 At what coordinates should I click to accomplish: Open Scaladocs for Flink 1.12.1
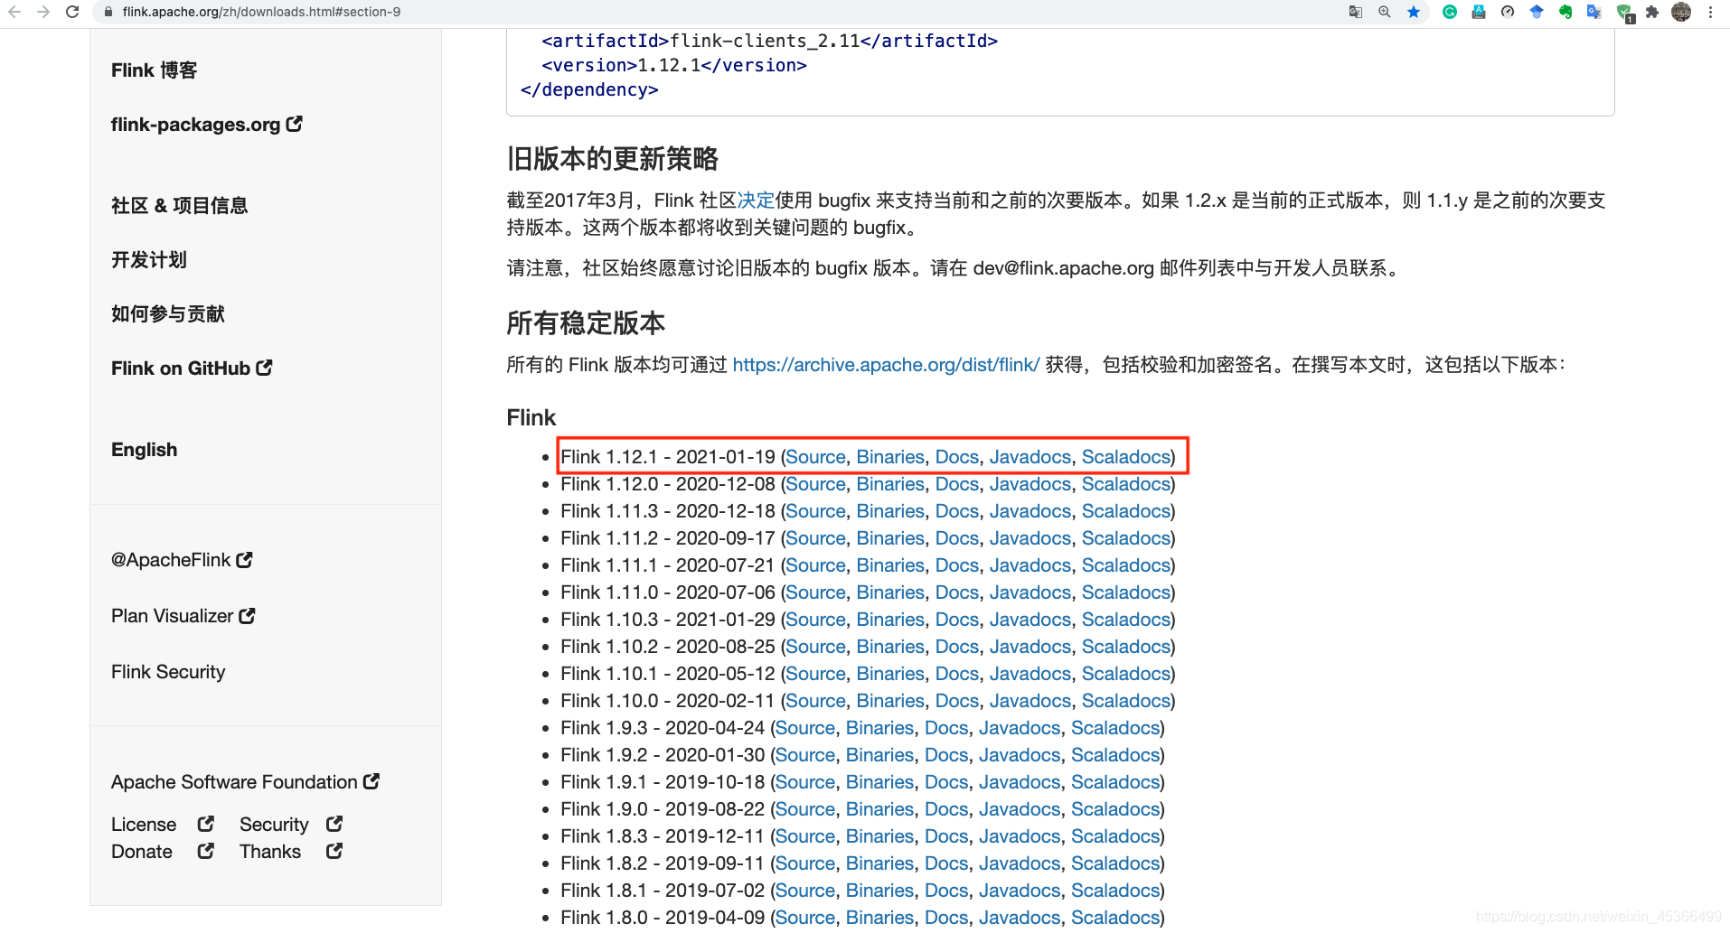[1126, 457]
